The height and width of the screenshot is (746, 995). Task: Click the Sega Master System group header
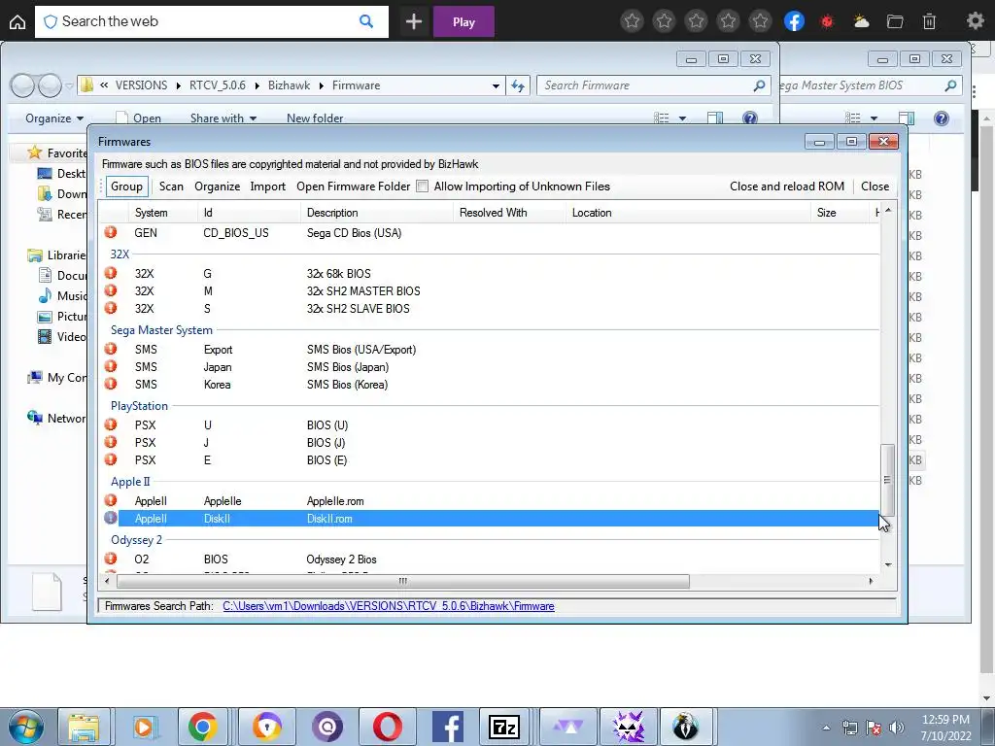(x=162, y=330)
